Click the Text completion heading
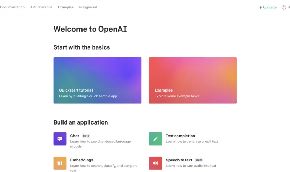 (x=180, y=136)
